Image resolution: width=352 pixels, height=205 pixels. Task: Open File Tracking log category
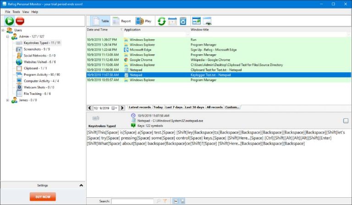[37, 94]
